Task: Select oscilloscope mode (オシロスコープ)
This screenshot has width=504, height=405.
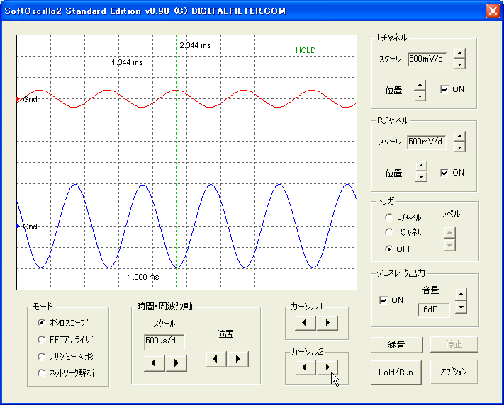Action: click(41, 323)
